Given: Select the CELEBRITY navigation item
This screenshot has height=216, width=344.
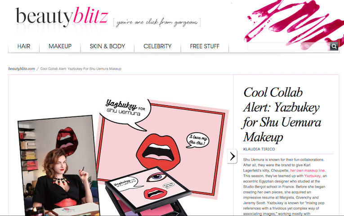Looking at the screenshot, I should [x=157, y=46].
